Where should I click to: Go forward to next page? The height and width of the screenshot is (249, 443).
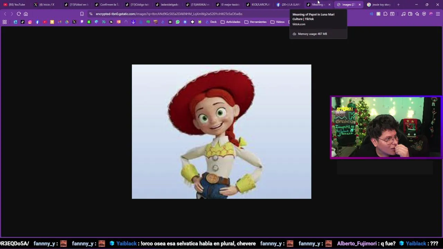[12, 14]
